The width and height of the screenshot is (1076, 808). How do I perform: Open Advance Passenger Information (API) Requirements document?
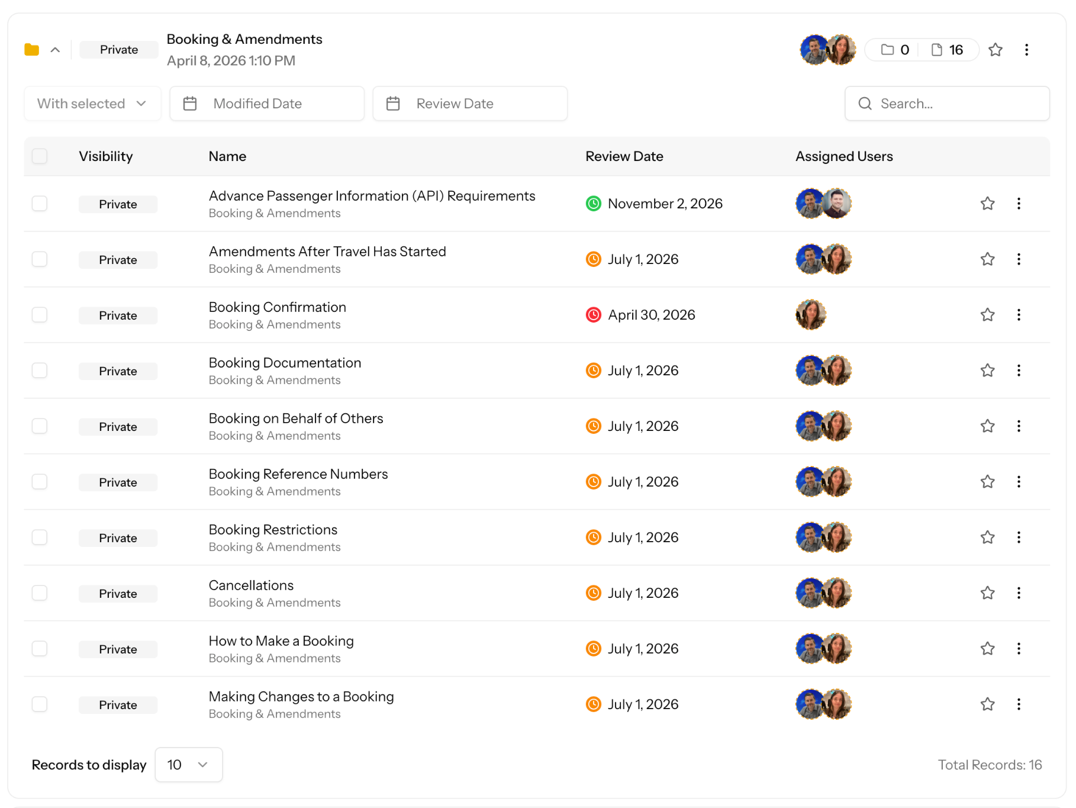click(x=372, y=196)
